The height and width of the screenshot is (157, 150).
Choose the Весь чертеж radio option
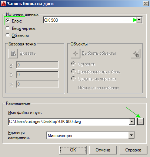pos(8,28)
